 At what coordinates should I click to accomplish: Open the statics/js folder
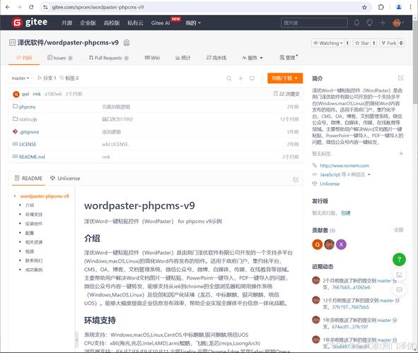coord(28,119)
